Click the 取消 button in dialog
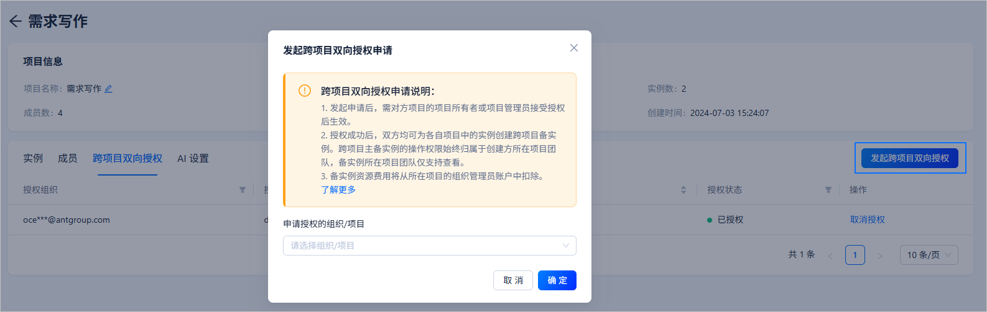 (513, 280)
